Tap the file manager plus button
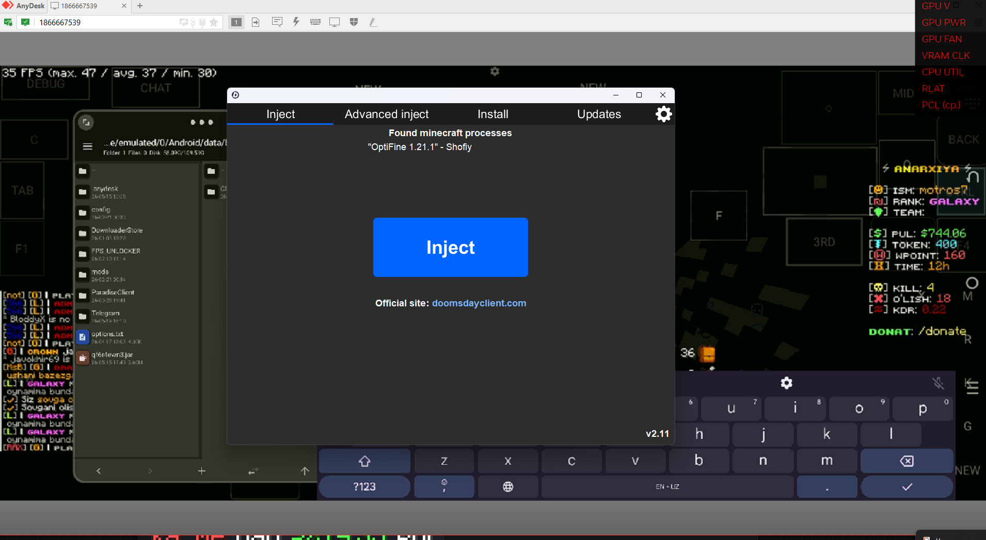The width and height of the screenshot is (986, 540). click(x=202, y=471)
